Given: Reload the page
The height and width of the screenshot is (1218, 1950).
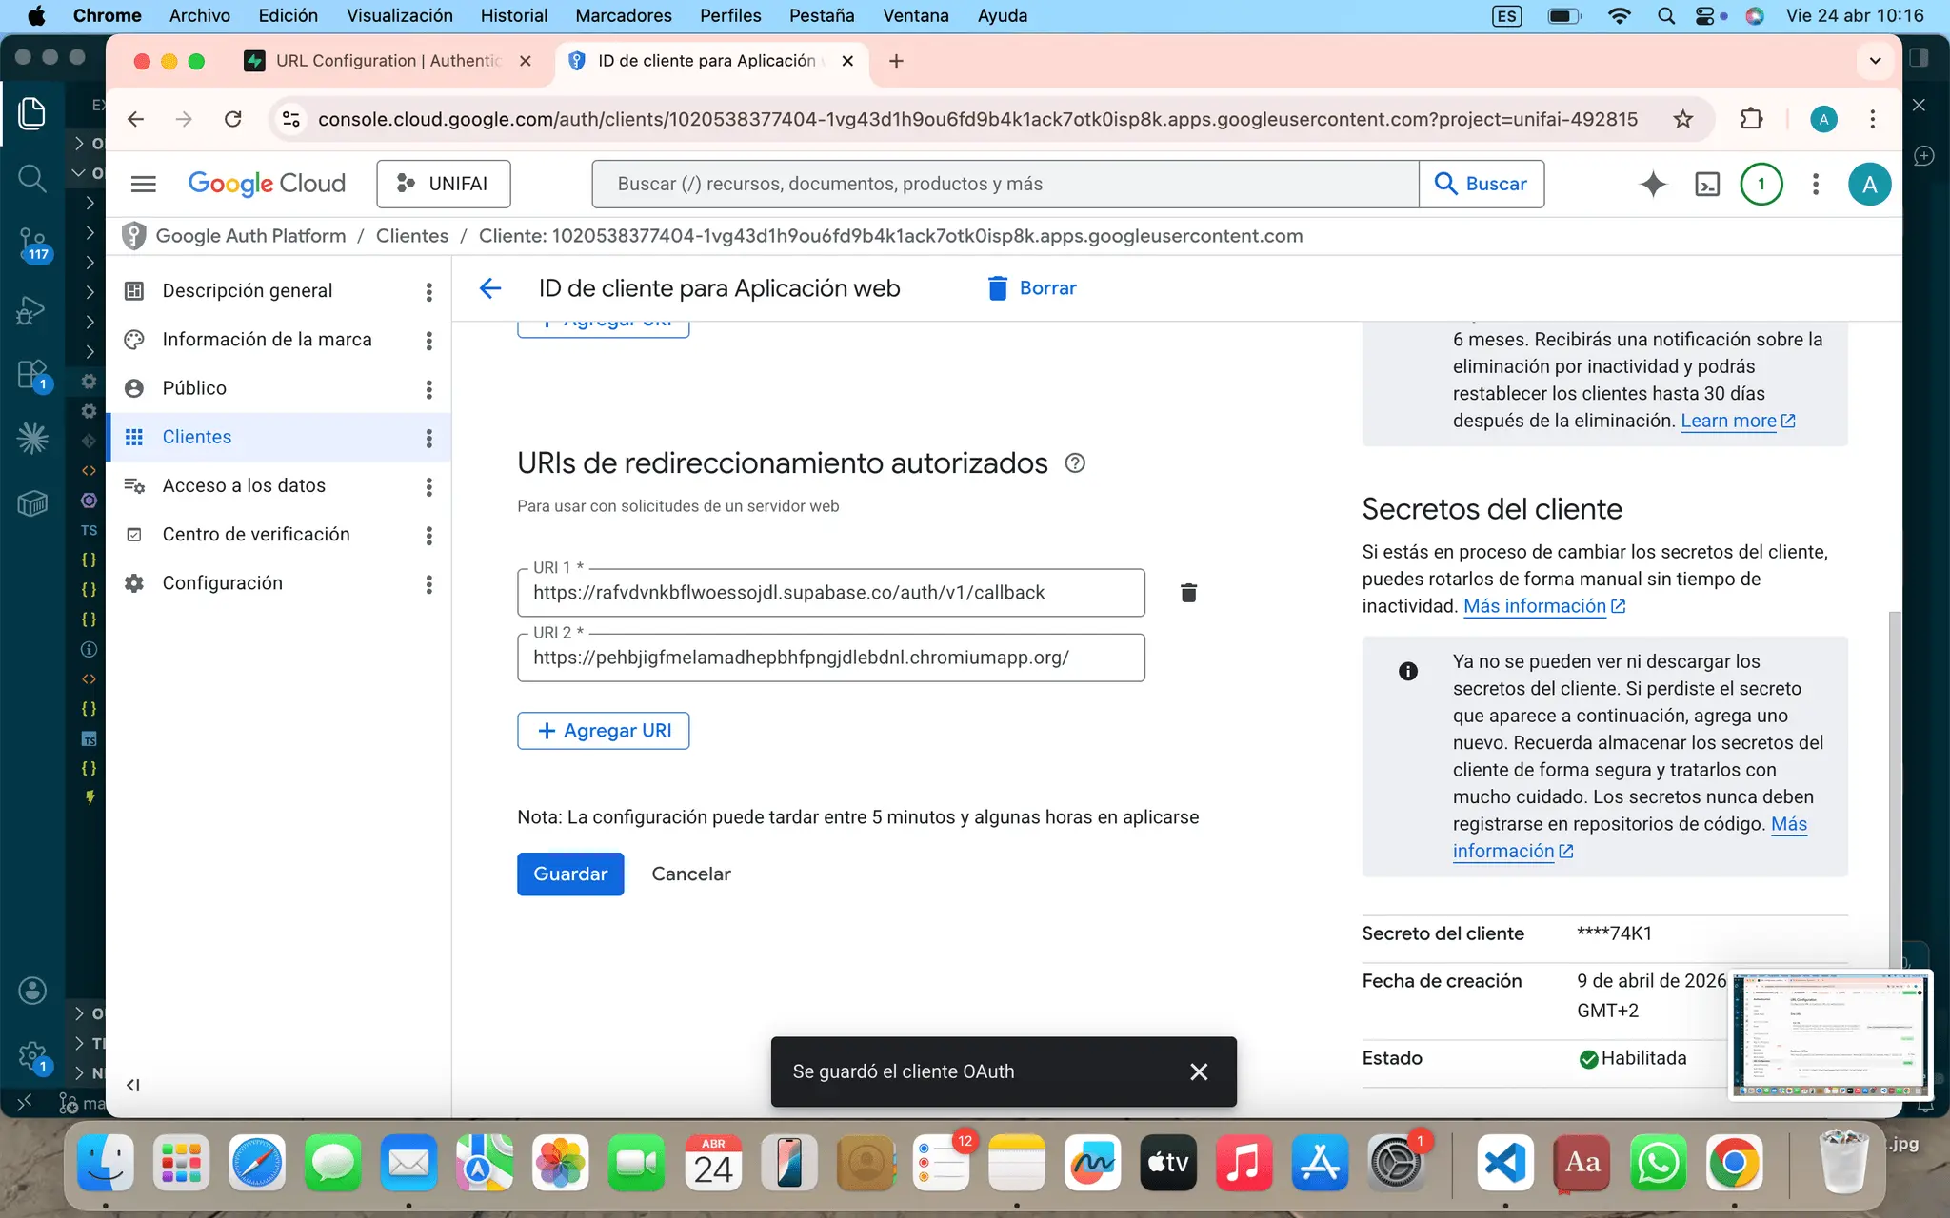Looking at the screenshot, I should tap(232, 119).
